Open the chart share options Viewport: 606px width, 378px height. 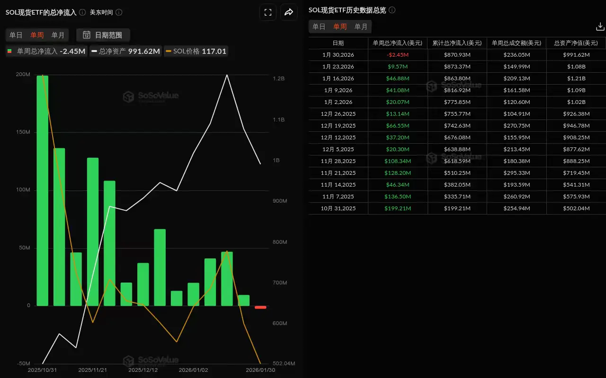pyautogui.click(x=289, y=12)
